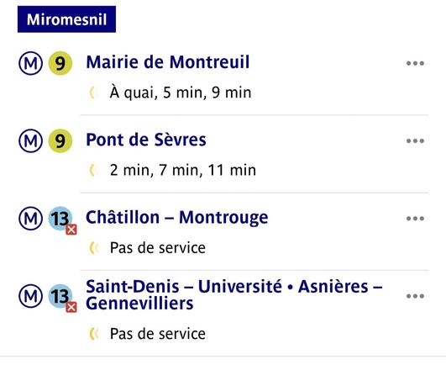This screenshot has width=446, height=365.
Task: Click the red disruption cross on Châtillon line 13
Action: point(71,230)
